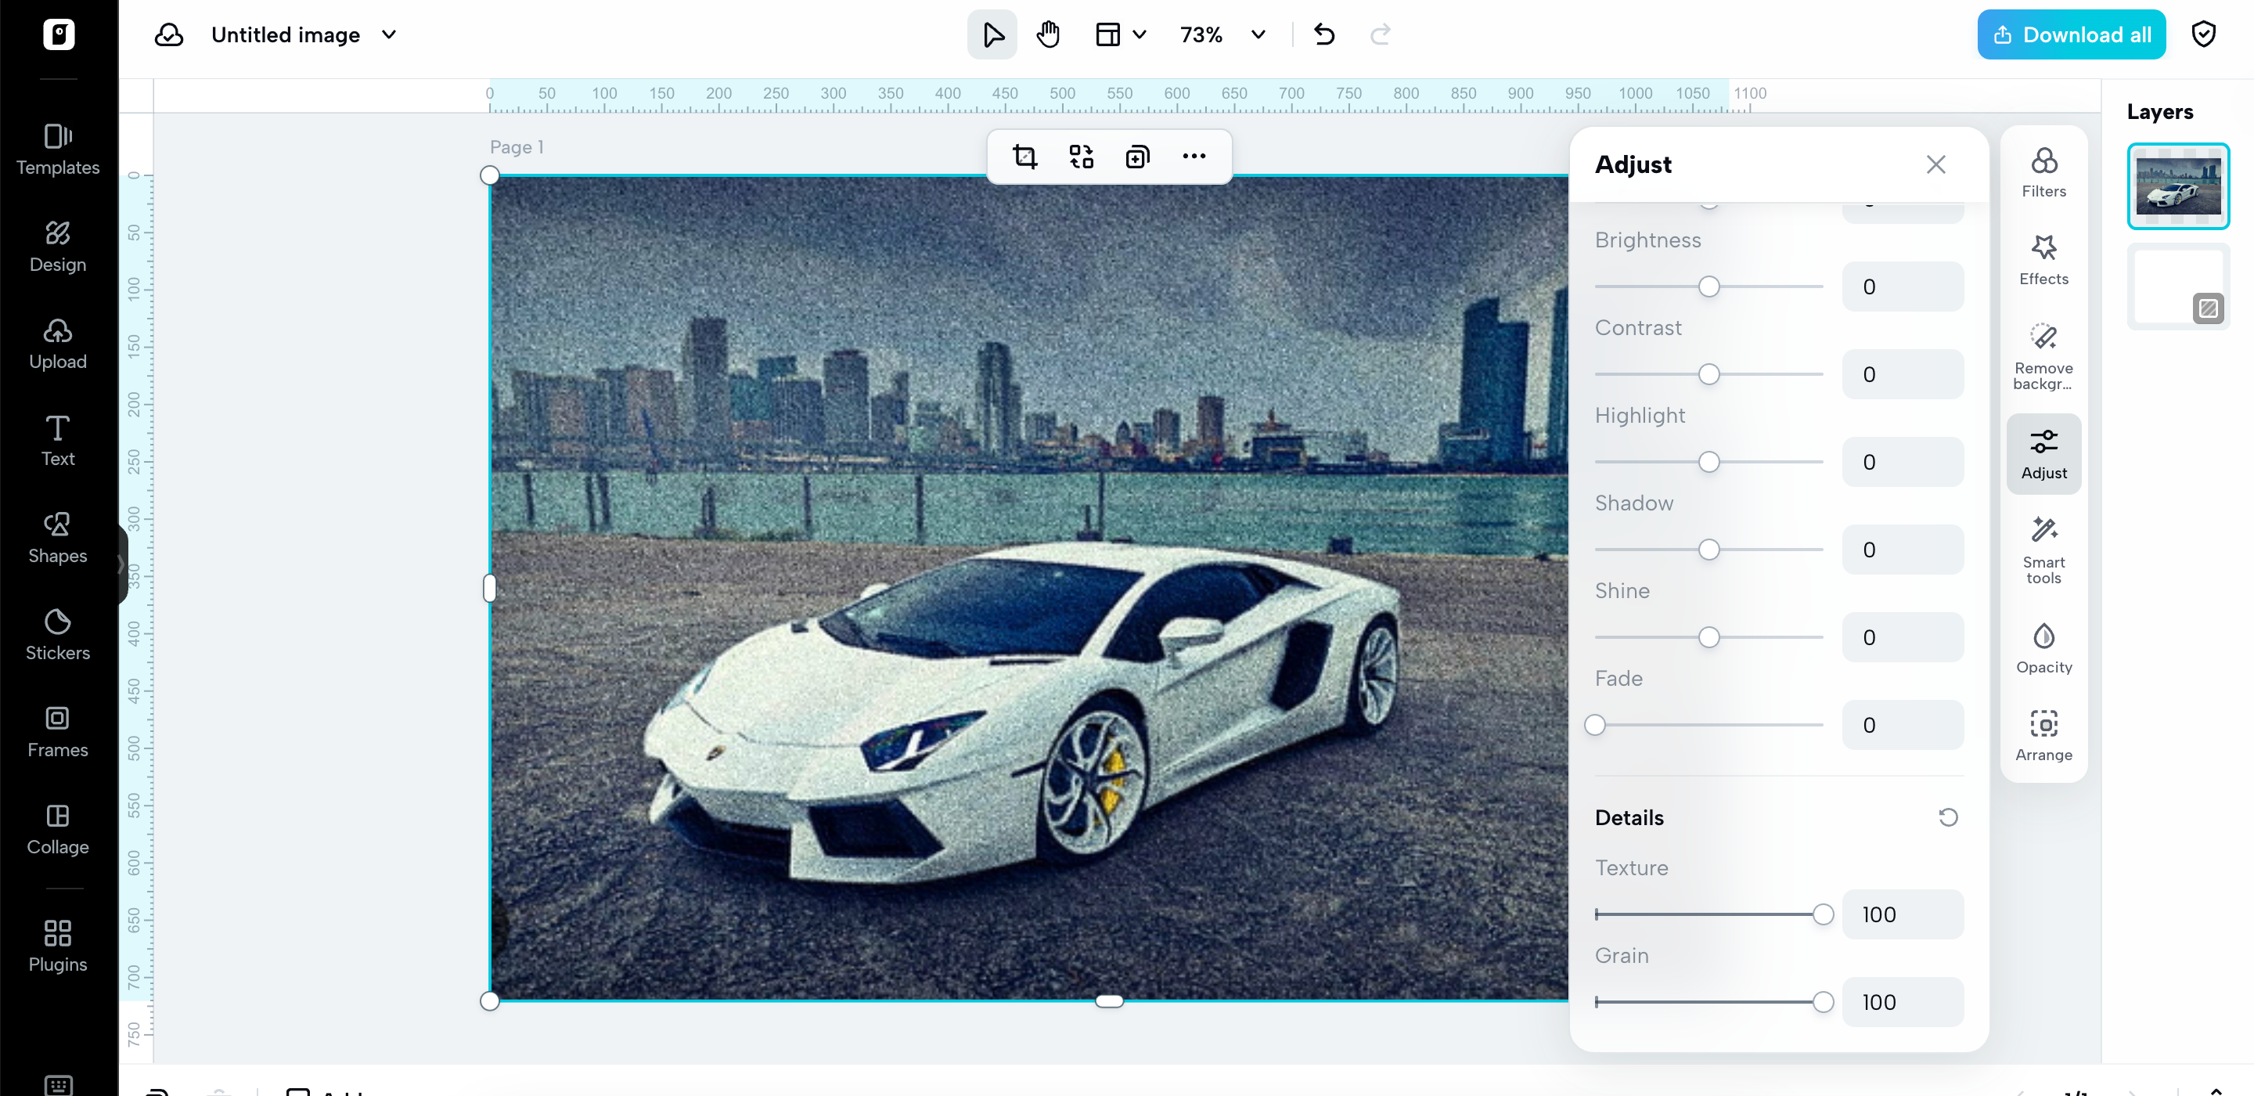Click Remove background tool
This screenshot has width=2254, height=1096.
coord(2043,356)
